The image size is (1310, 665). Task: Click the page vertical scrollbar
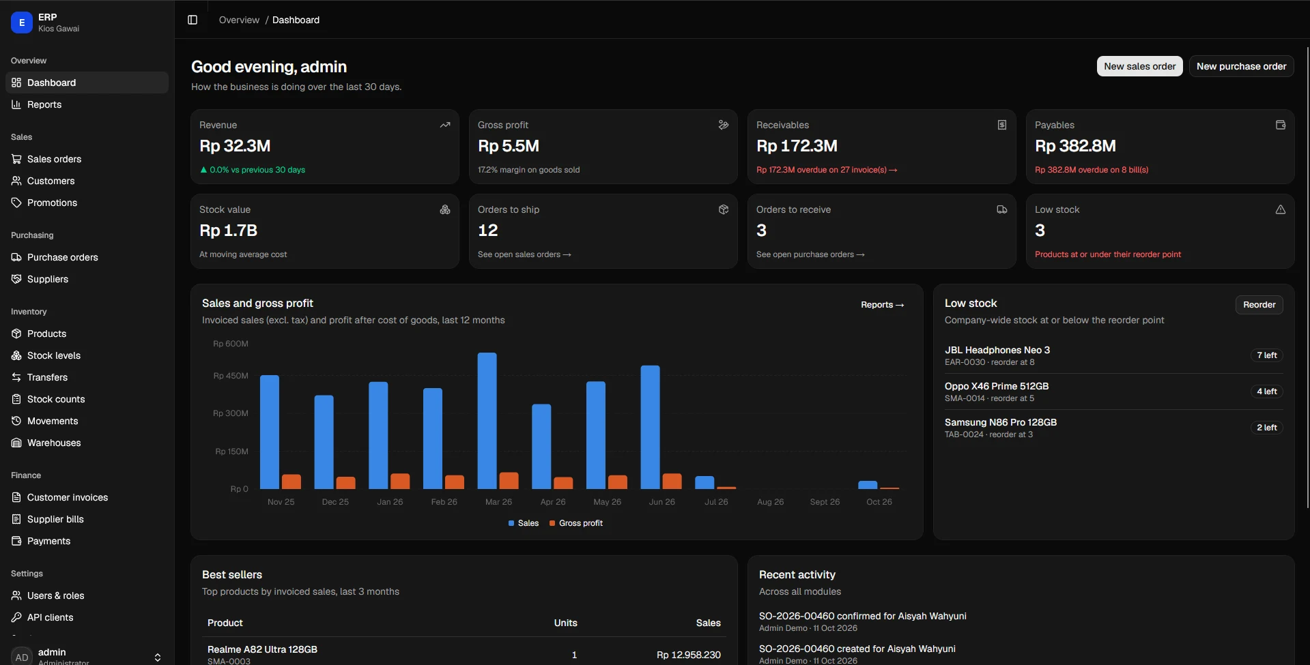click(x=1307, y=276)
